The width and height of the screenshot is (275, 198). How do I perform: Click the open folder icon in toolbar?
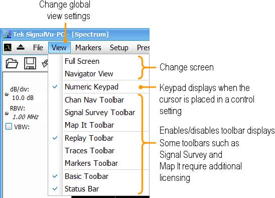12,63
